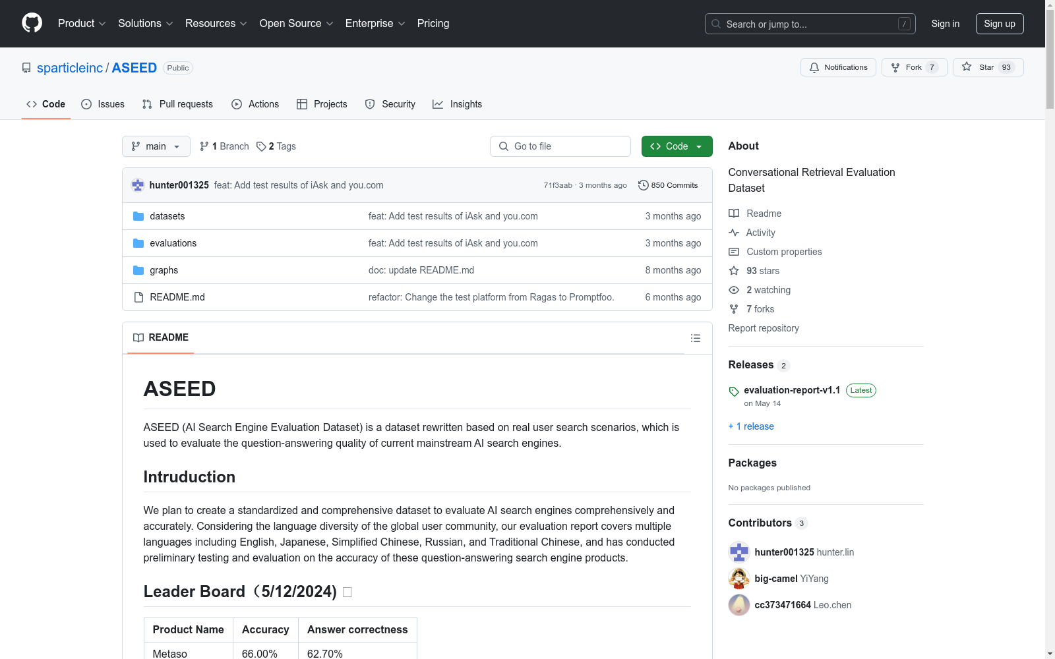Open the sparticleinc owner link
This screenshot has width=1055, height=659.
coord(70,68)
